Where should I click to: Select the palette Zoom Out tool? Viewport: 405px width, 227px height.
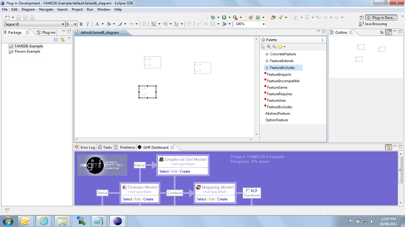[274, 47]
